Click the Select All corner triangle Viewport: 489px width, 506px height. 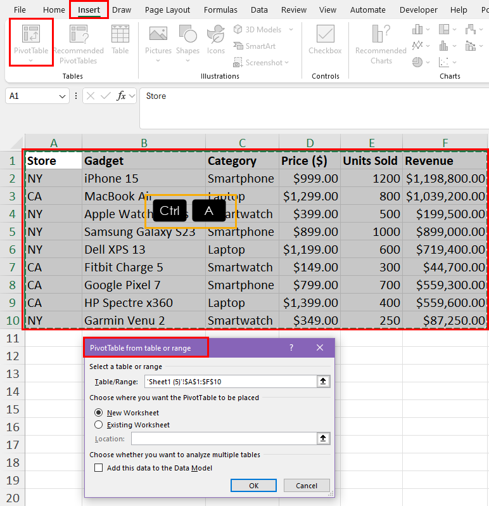pyautogui.click(x=16, y=143)
